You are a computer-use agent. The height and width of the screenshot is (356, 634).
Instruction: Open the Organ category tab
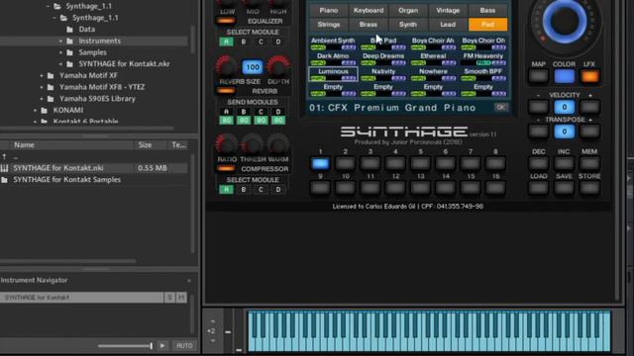tap(408, 10)
